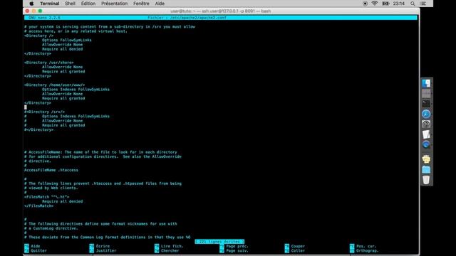Place cursor on '<Directory />' line
Image resolution: width=456 pixels, height=256 pixels.
[x=39, y=36]
